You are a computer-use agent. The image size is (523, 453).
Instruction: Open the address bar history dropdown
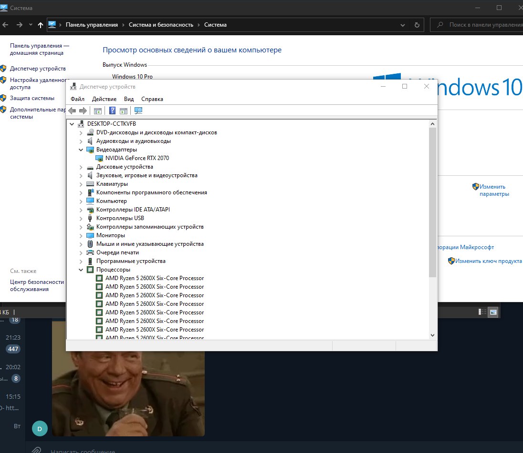click(x=403, y=25)
